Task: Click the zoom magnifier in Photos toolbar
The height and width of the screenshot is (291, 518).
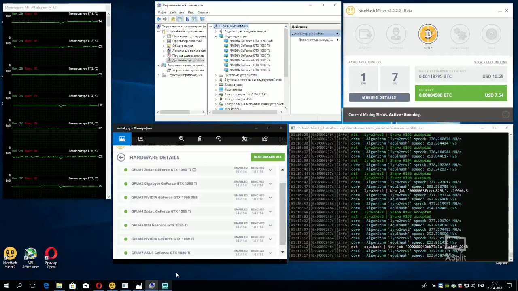Action: pyautogui.click(x=182, y=139)
